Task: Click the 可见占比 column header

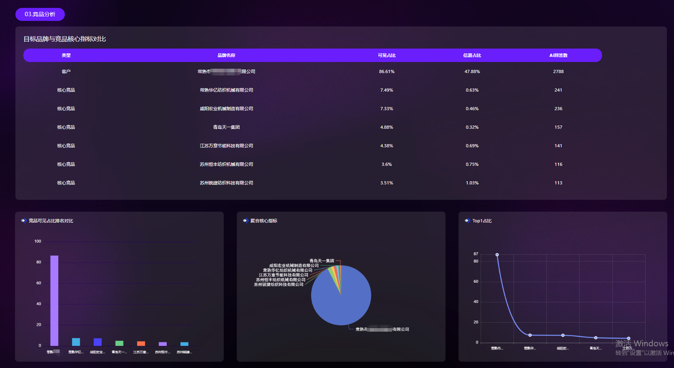Action: click(x=386, y=55)
